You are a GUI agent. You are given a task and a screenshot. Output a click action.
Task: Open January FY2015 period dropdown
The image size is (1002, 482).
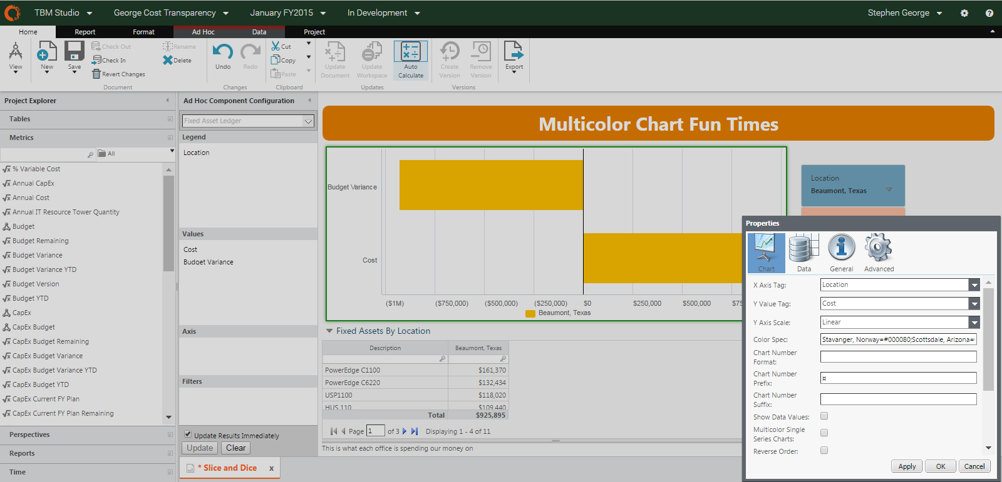click(288, 13)
